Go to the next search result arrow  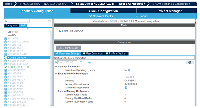(x=89, y=62)
